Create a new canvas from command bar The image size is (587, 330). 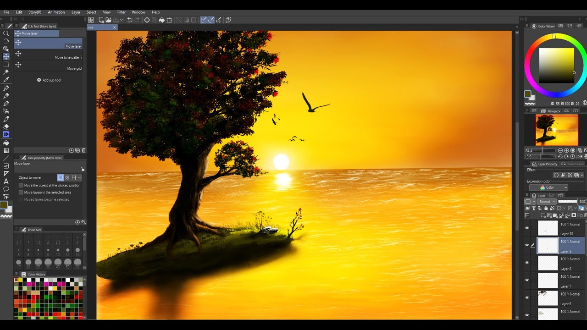[100, 20]
